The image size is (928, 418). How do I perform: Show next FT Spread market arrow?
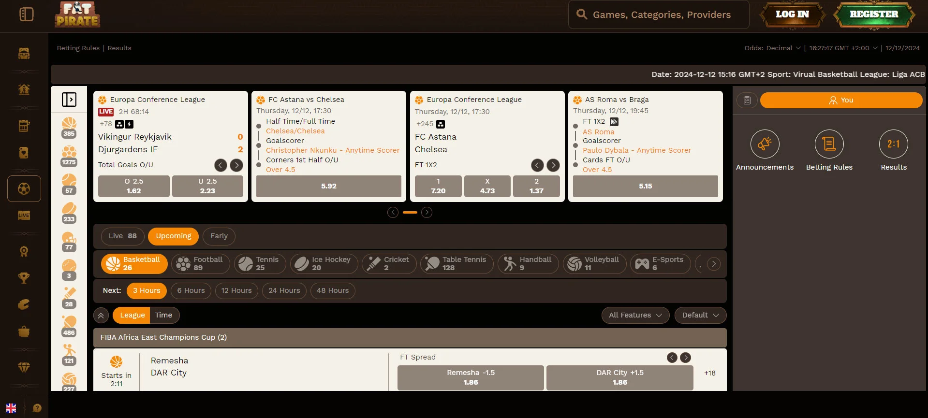point(685,358)
